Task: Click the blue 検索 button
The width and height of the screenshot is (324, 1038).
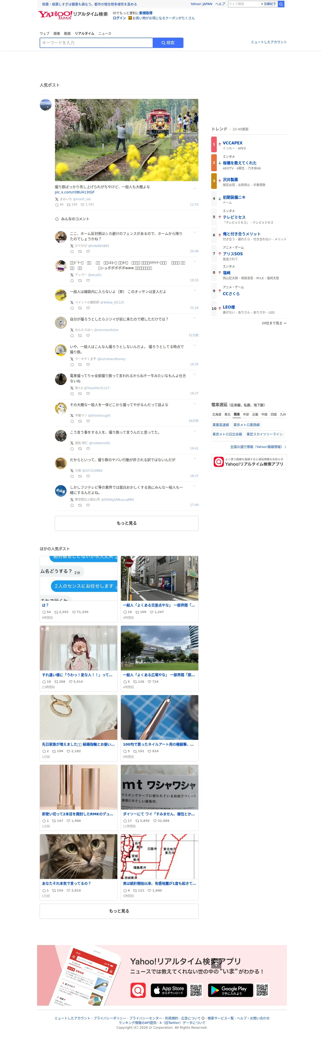Action: pyautogui.click(x=168, y=43)
